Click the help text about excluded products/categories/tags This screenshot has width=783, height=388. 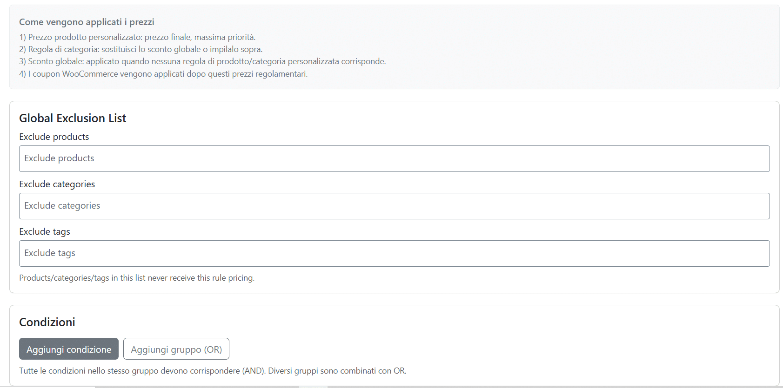coord(137,278)
